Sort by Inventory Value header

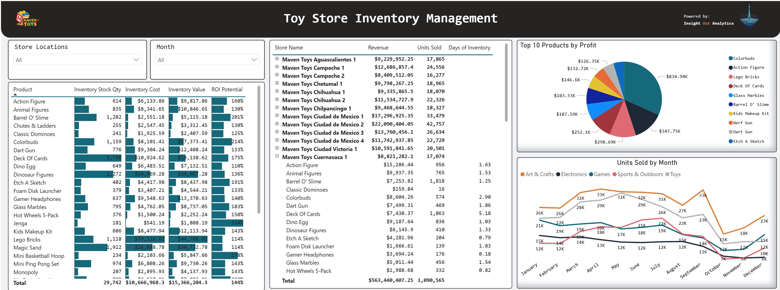[x=187, y=90]
